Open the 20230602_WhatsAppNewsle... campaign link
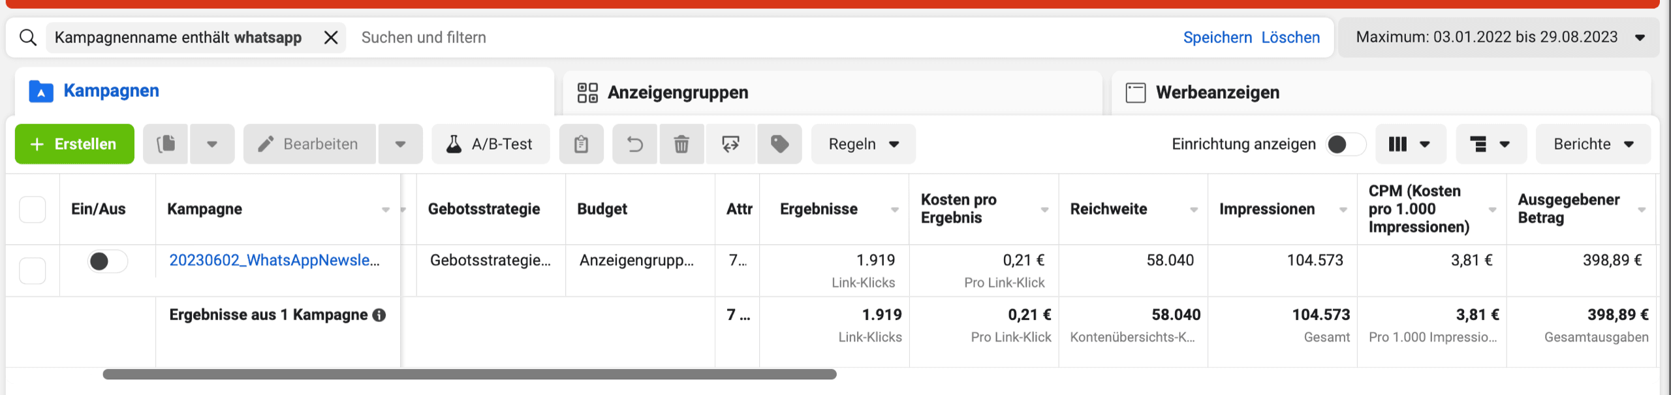1671x395 pixels. (x=274, y=260)
